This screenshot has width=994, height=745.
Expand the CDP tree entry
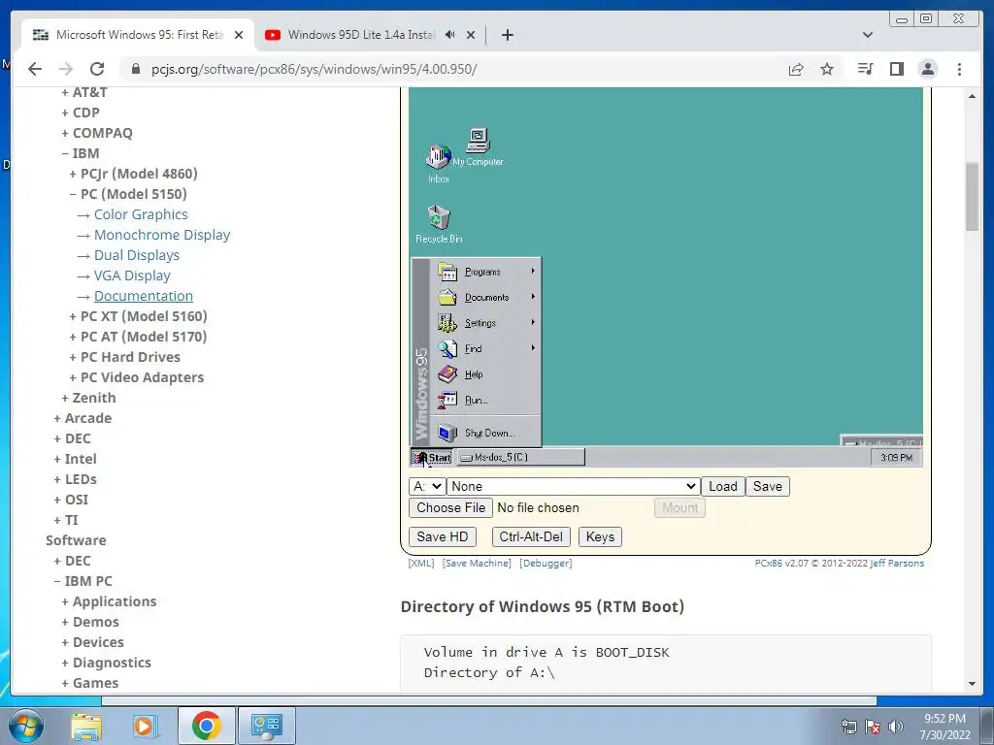(80, 113)
